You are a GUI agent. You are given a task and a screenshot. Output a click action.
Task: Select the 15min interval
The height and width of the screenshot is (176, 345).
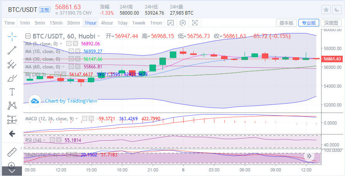(x=56, y=23)
